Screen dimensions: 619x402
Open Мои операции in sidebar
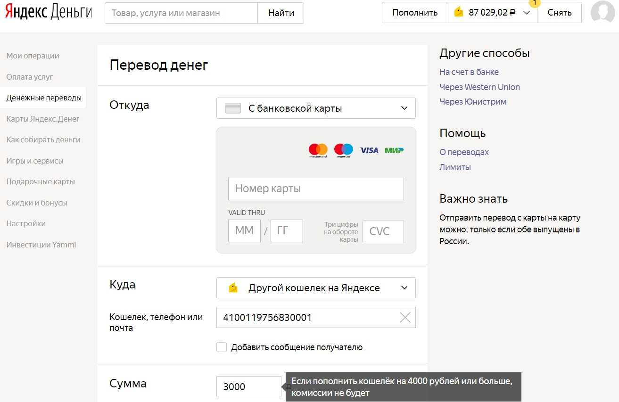point(33,56)
